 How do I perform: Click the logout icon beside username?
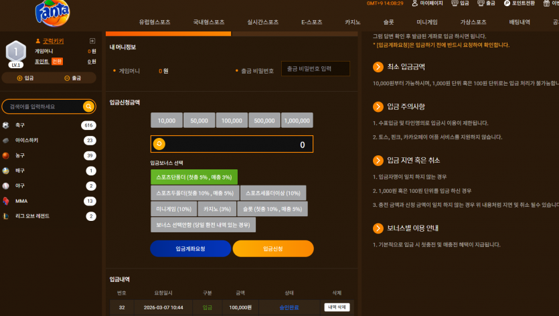point(92,41)
